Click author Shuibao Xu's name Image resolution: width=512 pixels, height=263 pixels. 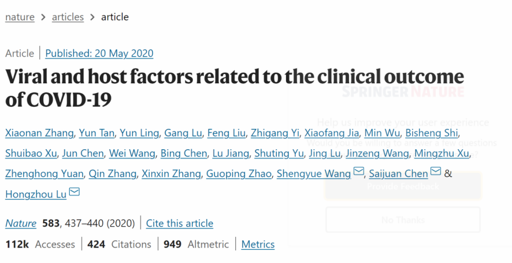(x=31, y=154)
